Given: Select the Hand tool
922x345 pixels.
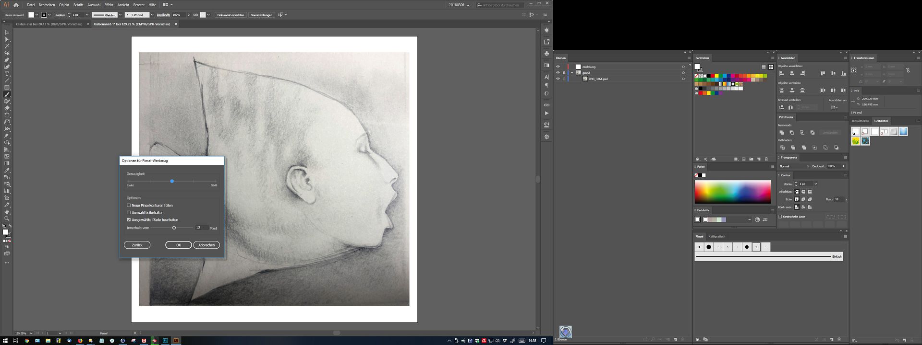Looking at the screenshot, I should click(7, 211).
